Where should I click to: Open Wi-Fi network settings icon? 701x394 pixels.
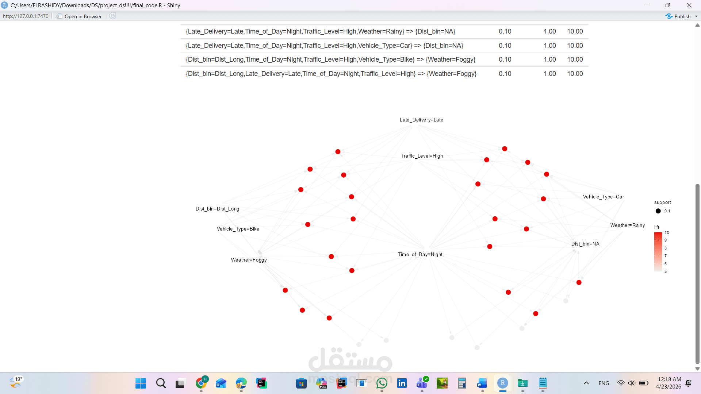pyautogui.click(x=621, y=383)
